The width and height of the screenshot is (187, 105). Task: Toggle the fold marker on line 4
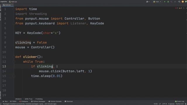(x=14, y=23)
